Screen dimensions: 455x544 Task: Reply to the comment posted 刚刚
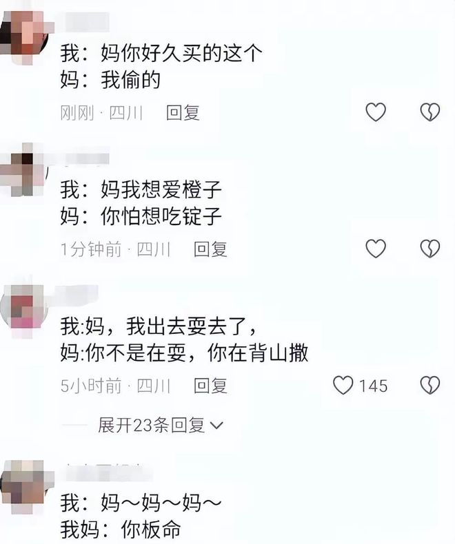[x=183, y=113]
